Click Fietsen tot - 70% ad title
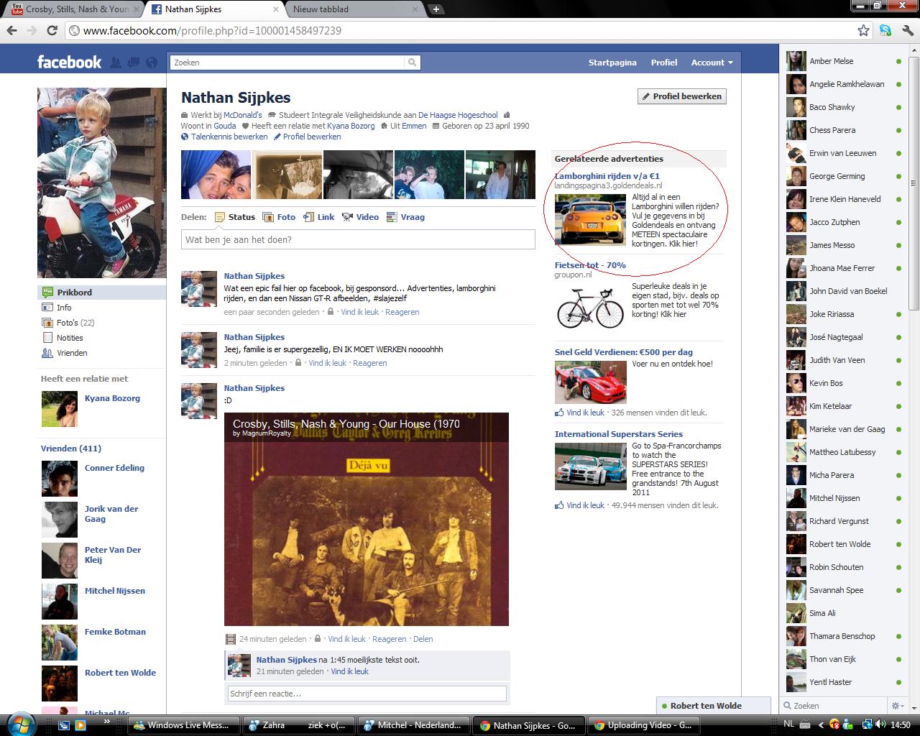 click(590, 265)
